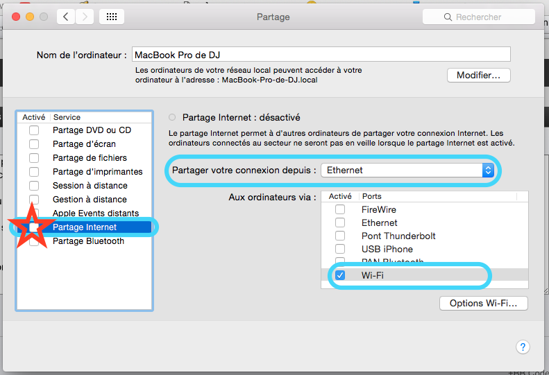Show all preferences grid icon
This screenshot has width=549, height=375.
point(112,17)
